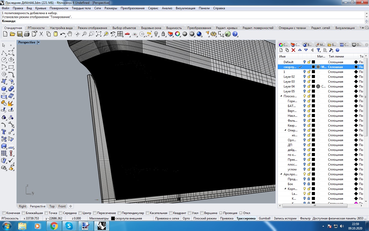Open Help with the blue question mark icon
This screenshot has height=231, width=369.
[235, 34]
